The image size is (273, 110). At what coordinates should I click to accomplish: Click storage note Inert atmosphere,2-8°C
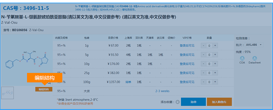click(77, 100)
